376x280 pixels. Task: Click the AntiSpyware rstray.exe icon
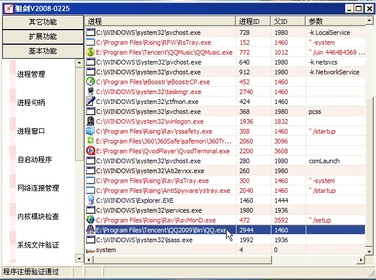91,191
